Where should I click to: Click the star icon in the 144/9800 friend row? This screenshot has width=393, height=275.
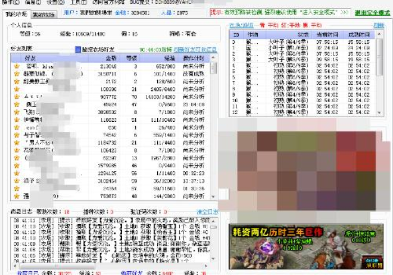click(17, 196)
